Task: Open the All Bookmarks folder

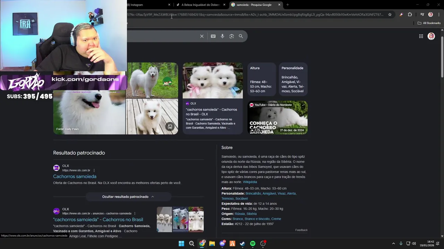Action: 429,23
